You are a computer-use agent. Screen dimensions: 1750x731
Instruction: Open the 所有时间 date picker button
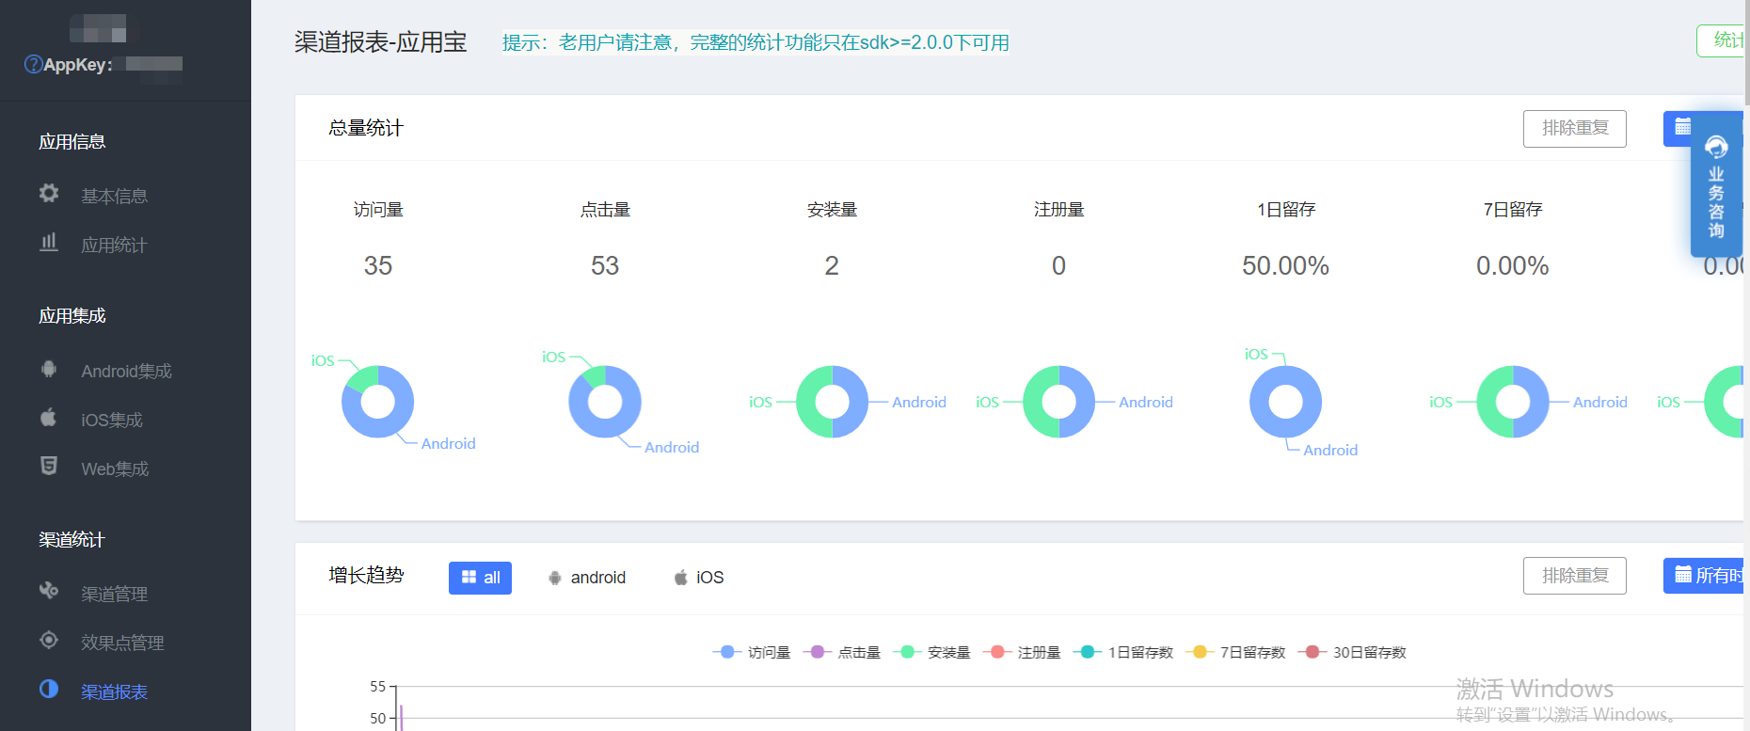[x=1705, y=576]
